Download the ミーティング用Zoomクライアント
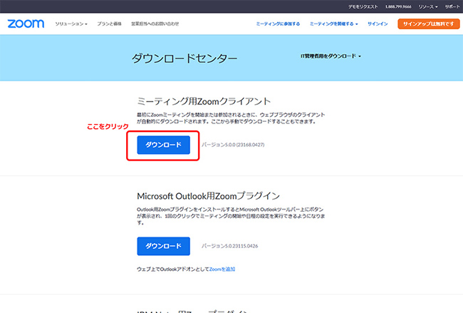 (x=163, y=145)
